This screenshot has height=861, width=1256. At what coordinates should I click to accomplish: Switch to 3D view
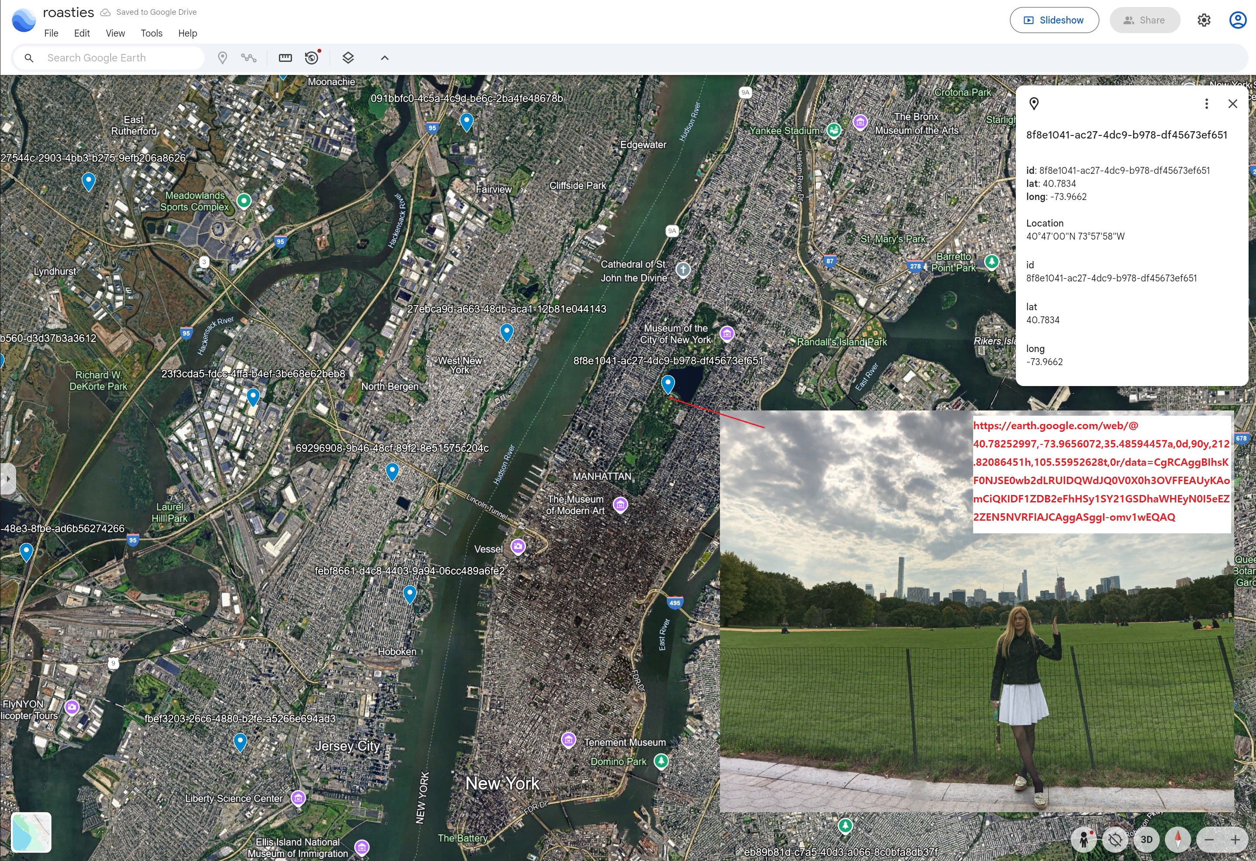pyautogui.click(x=1146, y=839)
